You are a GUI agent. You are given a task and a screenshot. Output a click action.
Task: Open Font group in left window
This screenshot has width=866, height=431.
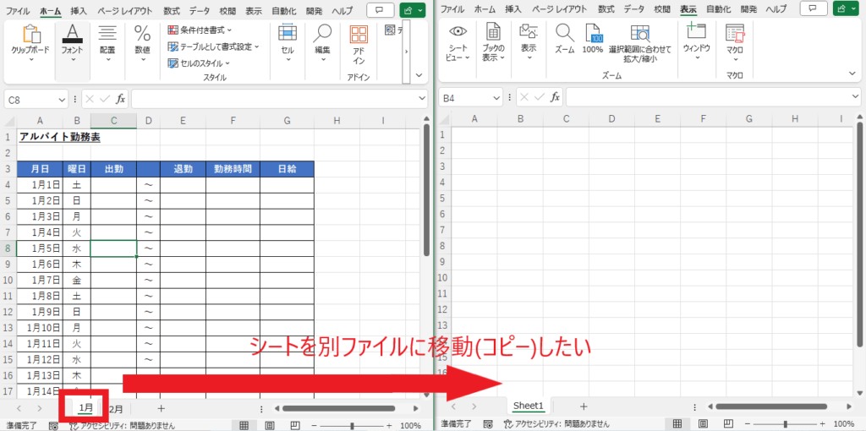(x=73, y=44)
